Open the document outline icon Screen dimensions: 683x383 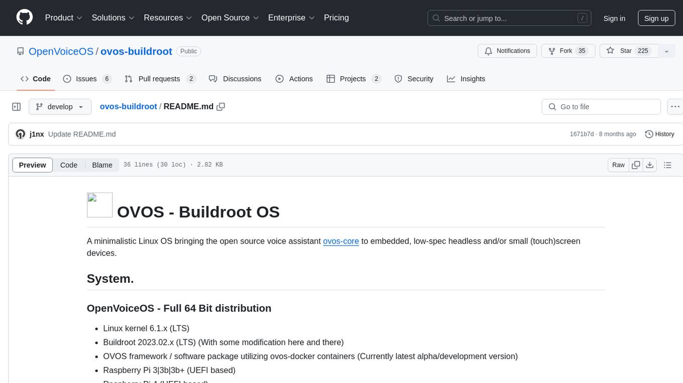coord(668,165)
